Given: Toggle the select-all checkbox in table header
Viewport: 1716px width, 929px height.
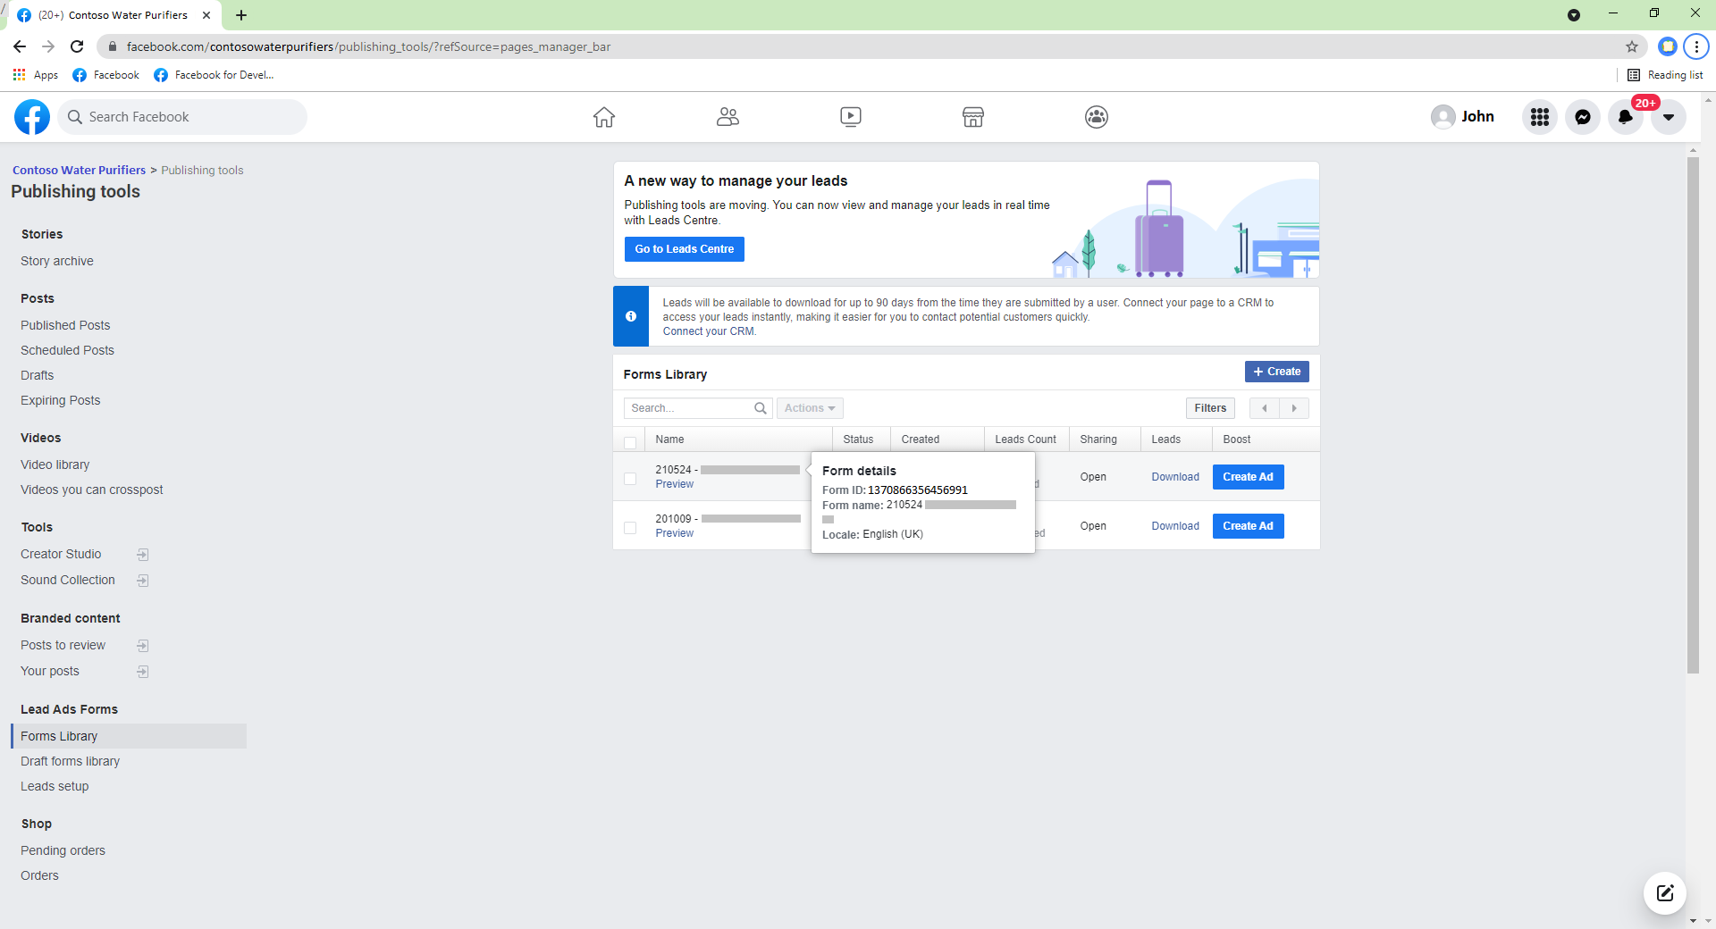Looking at the screenshot, I should pyautogui.click(x=630, y=442).
